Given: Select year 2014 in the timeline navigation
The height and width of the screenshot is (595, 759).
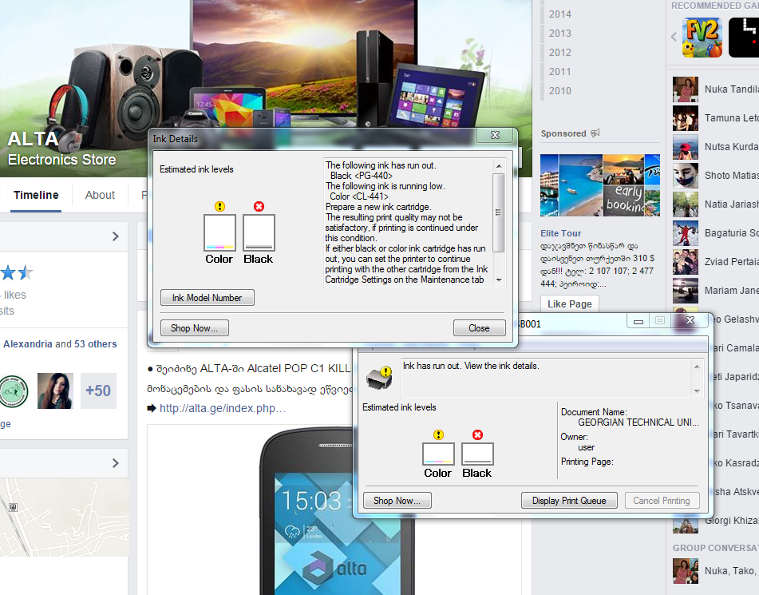Looking at the screenshot, I should click(559, 14).
